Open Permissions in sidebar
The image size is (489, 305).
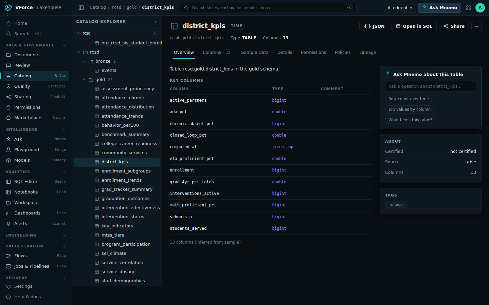click(36, 107)
